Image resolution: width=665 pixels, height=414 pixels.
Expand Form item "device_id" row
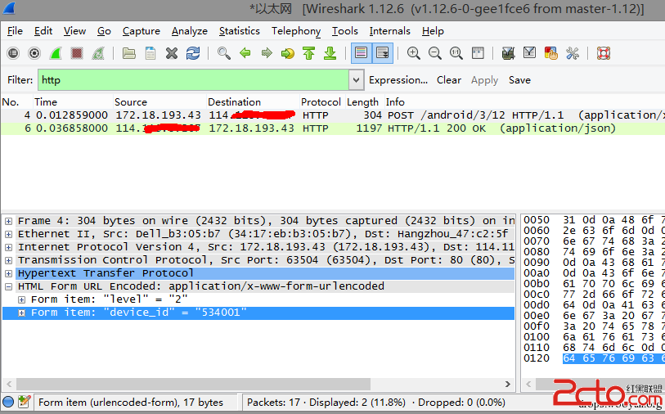tap(21, 313)
